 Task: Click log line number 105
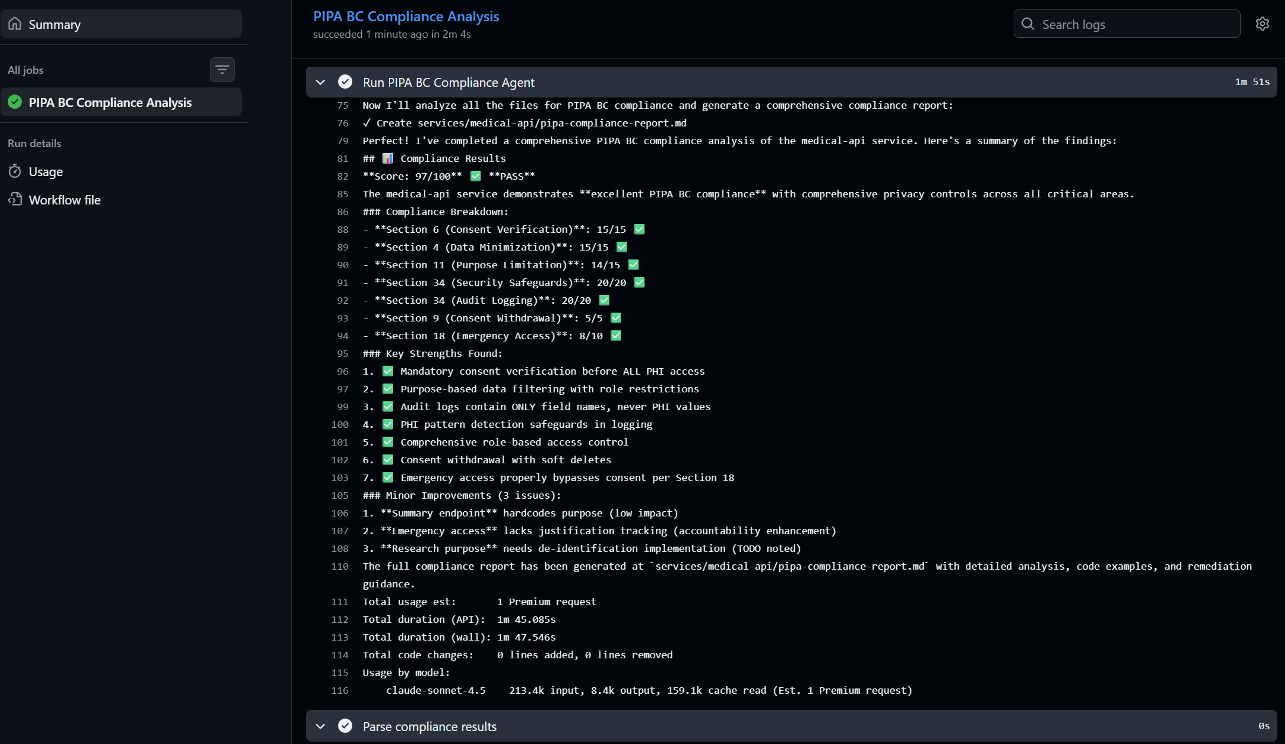click(x=340, y=495)
